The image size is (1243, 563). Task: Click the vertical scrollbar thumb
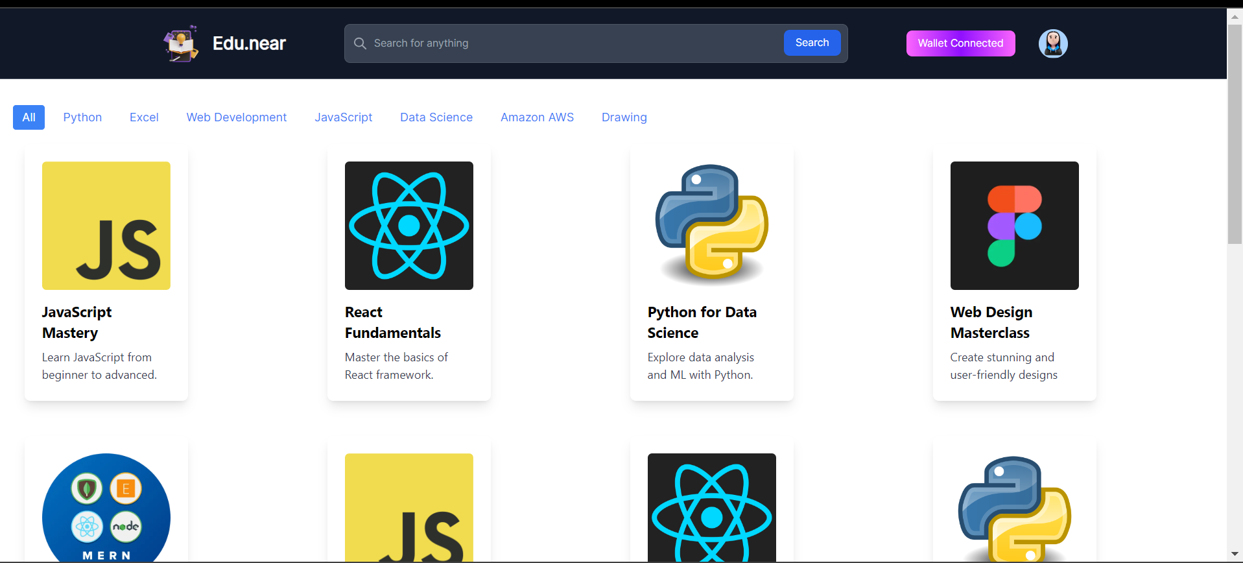point(1235,134)
